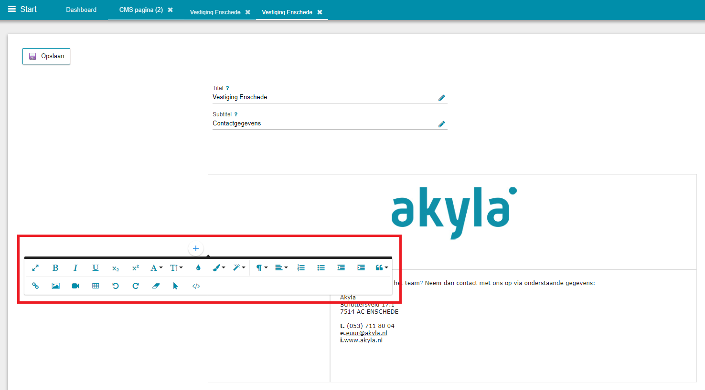Insert a table via grid icon
Image resolution: width=705 pixels, height=390 pixels.
(96, 286)
